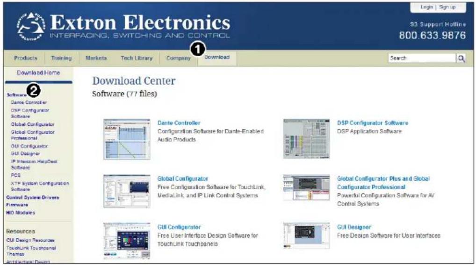476x265 pixels.
Task: Click the GUI Configurator thumbnail image
Action: pyautogui.click(x=127, y=241)
